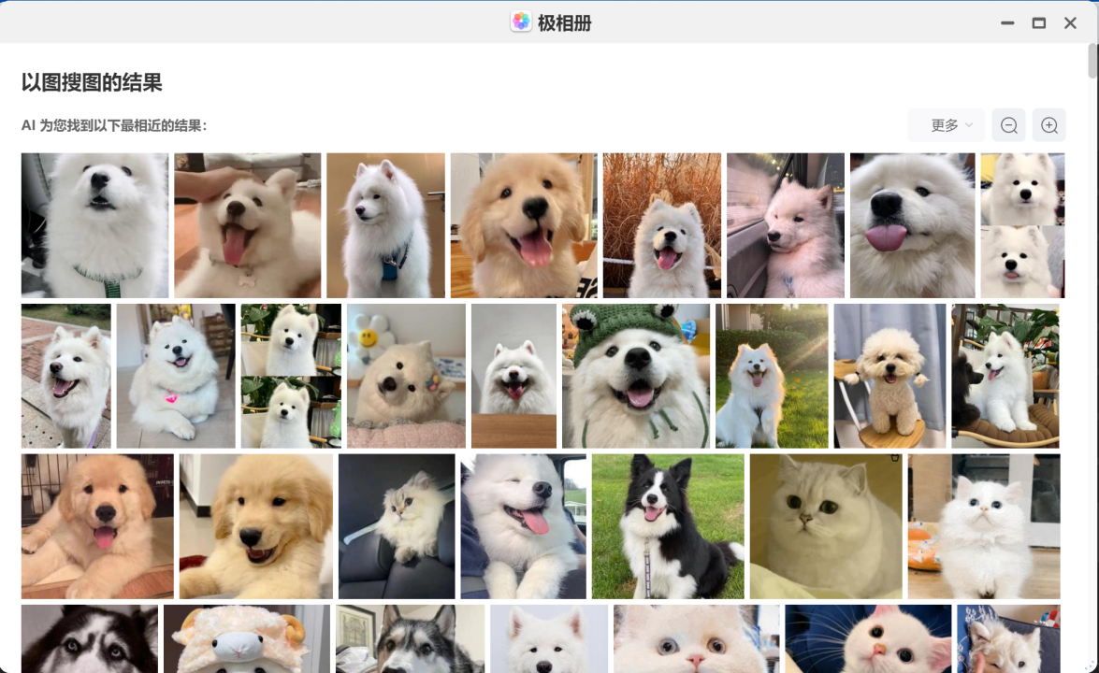Screen dimensions: 1099x673
Task: Click the 以图搜图的结果 heading
Action: pyautogui.click(x=92, y=82)
